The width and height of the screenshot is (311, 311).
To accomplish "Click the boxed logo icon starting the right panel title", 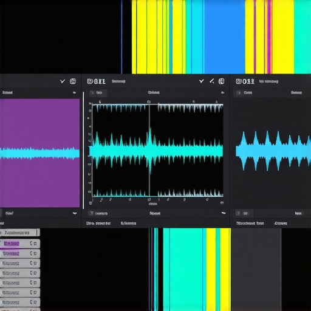I will pos(239,81).
